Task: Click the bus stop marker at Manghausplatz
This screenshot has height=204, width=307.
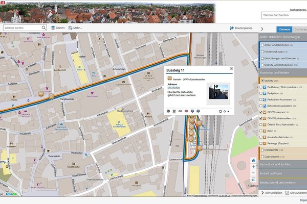Action: point(51,96)
